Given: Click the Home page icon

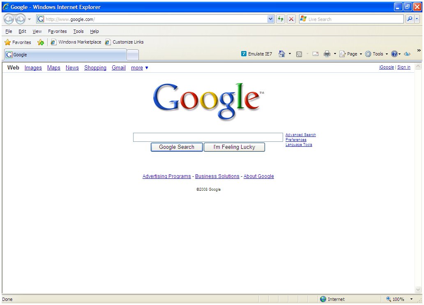Looking at the screenshot, I should [x=282, y=54].
